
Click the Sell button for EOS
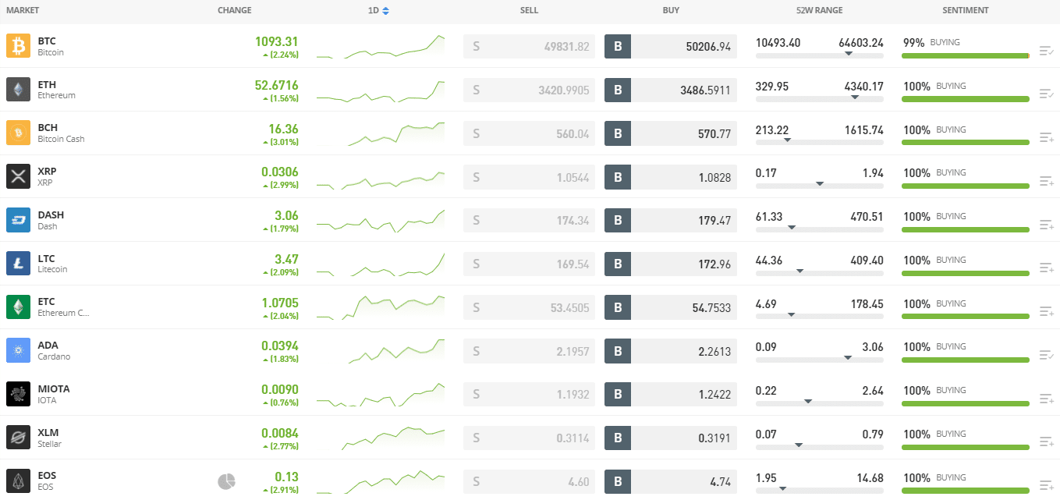[x=529, y=481]
